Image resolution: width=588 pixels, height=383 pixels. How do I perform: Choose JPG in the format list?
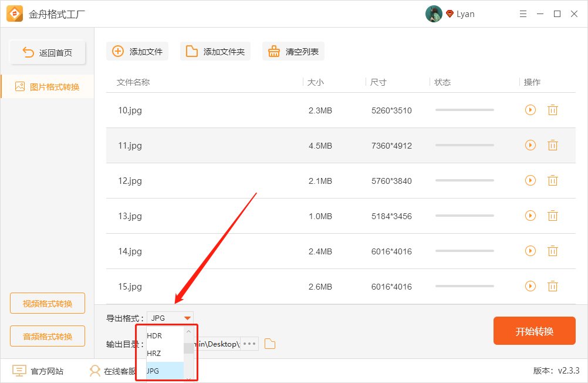(165, 371)
